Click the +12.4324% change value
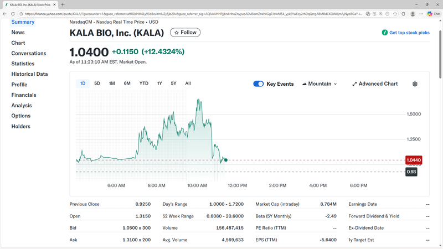This screenshot has height=249, width=443. point(163,51)
